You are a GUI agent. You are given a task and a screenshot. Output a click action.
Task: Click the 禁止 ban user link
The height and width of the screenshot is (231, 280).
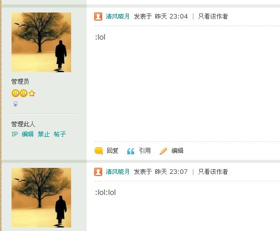pyautogui.click(x=44, y=134)
